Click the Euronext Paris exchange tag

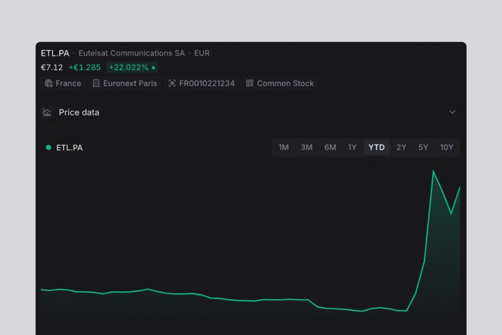pyautogui.click(x=125, y=83)
